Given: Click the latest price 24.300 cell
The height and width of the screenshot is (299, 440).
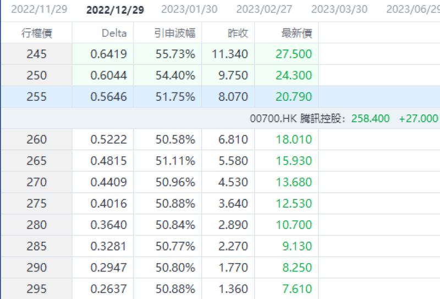Looking at the screenshot, I should pyautogui.click(x=294, y=75).
